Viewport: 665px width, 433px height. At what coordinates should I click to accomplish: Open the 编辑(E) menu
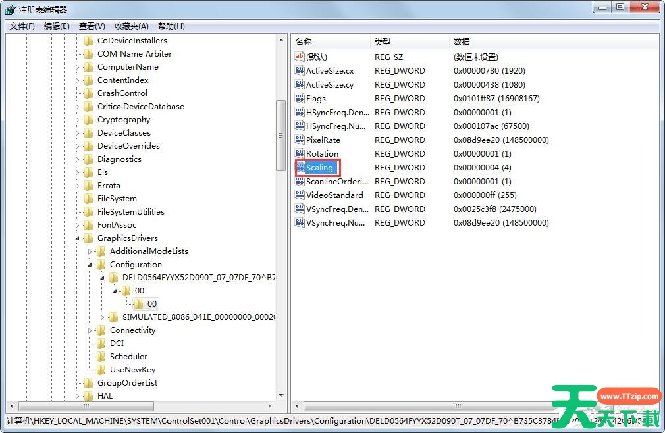tap(57, 26)
